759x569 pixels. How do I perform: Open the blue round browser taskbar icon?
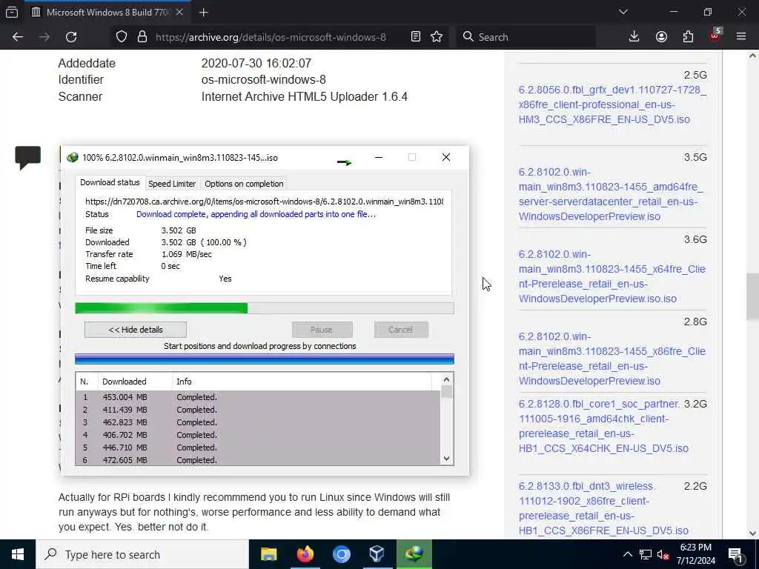coord(341,554)
